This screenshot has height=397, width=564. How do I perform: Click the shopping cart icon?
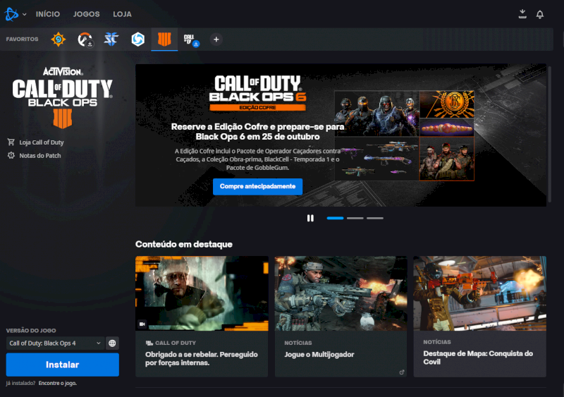(11, 142)
